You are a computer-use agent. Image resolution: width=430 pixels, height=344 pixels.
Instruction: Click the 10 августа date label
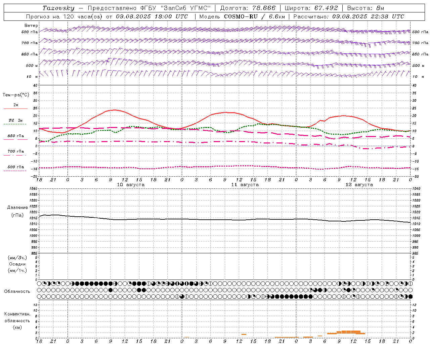pos(131,185)
